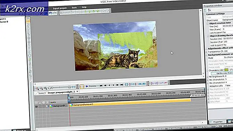Step to the next frame
Viewport: 233px width, 131px height.
coord(113,85)
